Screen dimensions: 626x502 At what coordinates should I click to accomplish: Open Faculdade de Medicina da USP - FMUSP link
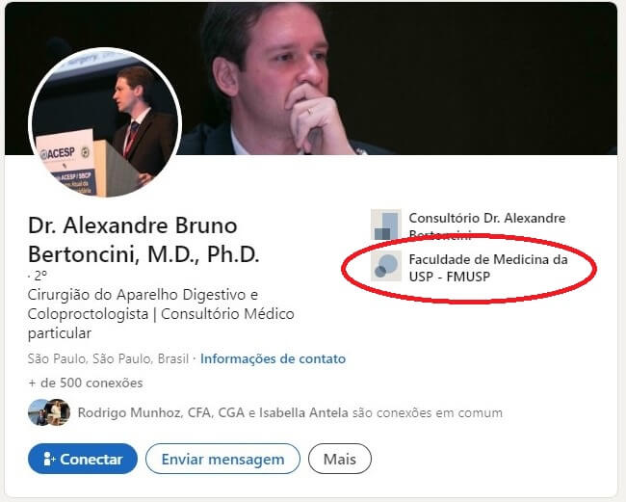click(488, 268)
